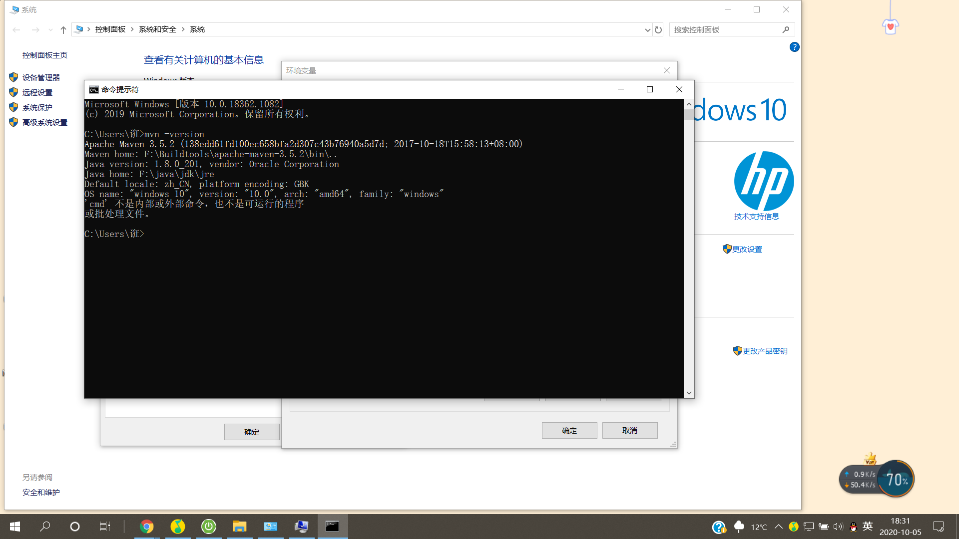The height and width of the screenshot is (539, 959).
Task: Open System Protection link
Action: click(x=37, y=107)
